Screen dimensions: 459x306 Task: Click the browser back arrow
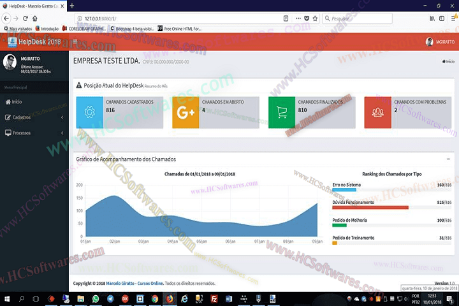[x=6, y=18]
